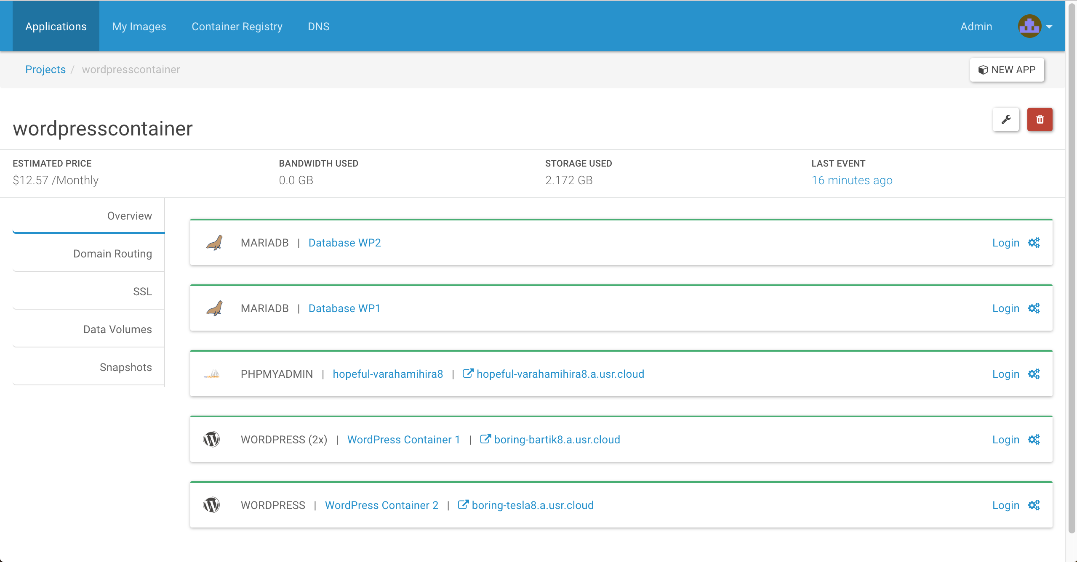The image size is (1077, 562).
Task: Open settings gears for WordPress Container 2
Action: 1034,505
